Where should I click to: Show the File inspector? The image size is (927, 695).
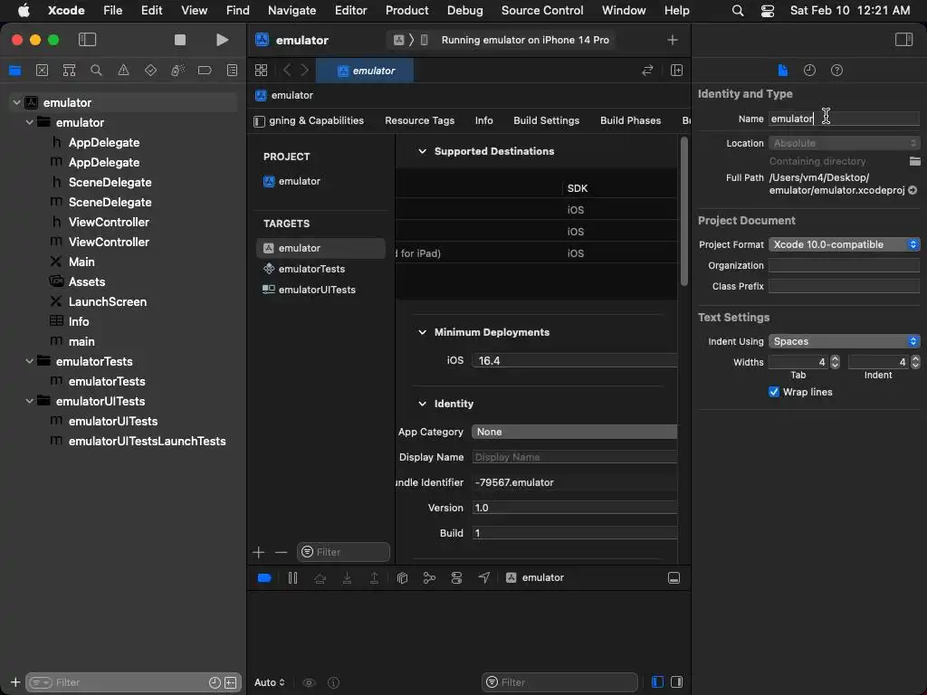coord(782,71)
